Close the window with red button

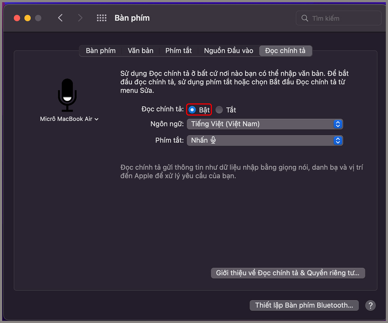pyautogui.click(x=17, y=18)
